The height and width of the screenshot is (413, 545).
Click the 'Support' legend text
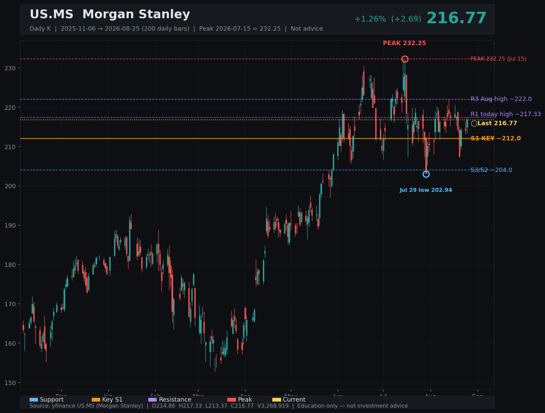(52, 400)
